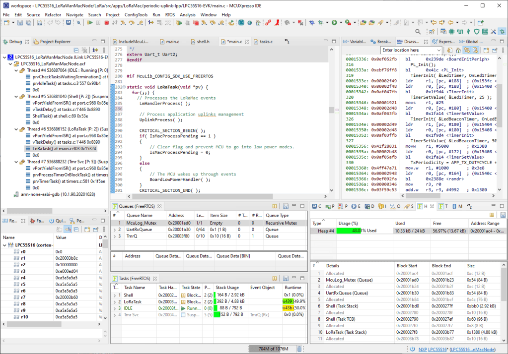Switch to the tasks.c editor tab

(266, 42)
